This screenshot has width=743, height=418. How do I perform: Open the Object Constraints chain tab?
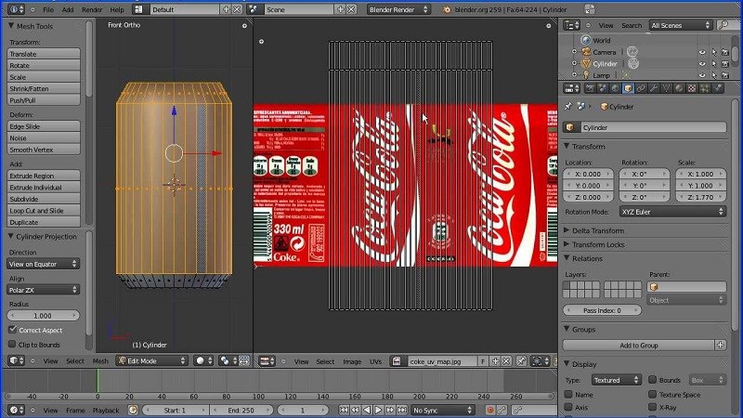coord(641,88)
